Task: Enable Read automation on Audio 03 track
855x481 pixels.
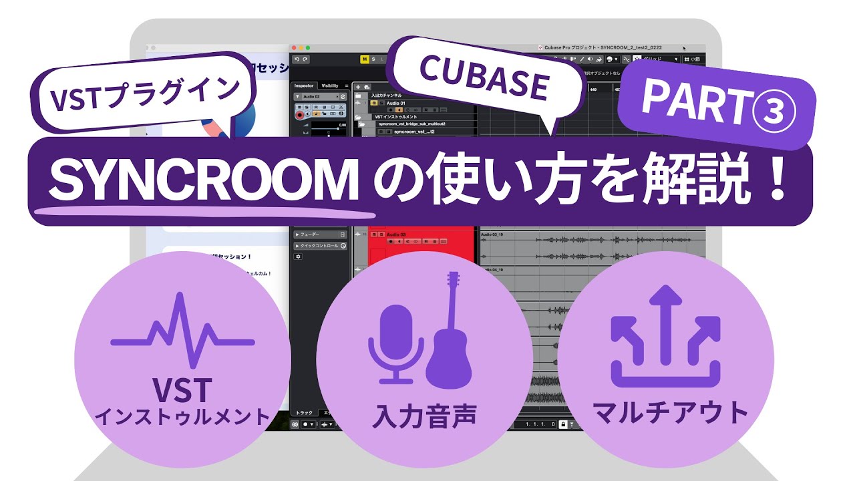Action: point(426,241)
